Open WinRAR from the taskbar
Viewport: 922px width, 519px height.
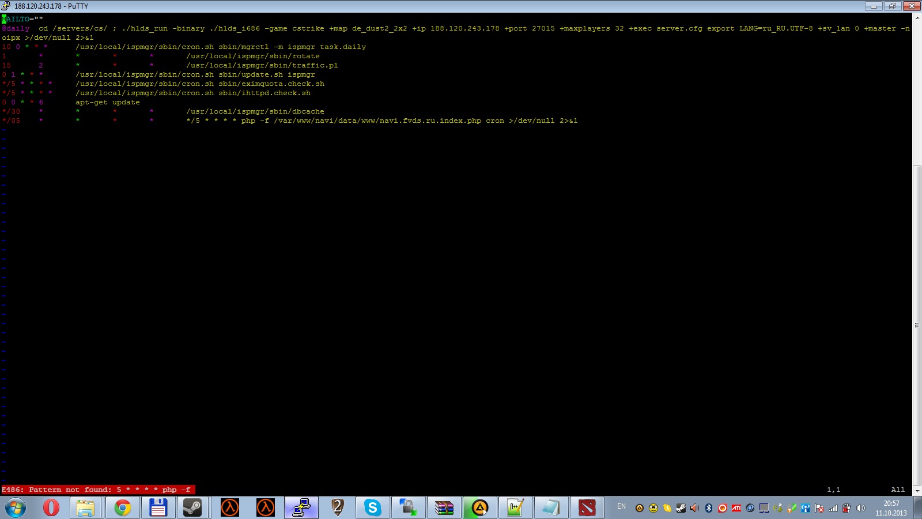pyautogui.click(x=444, y=507)
